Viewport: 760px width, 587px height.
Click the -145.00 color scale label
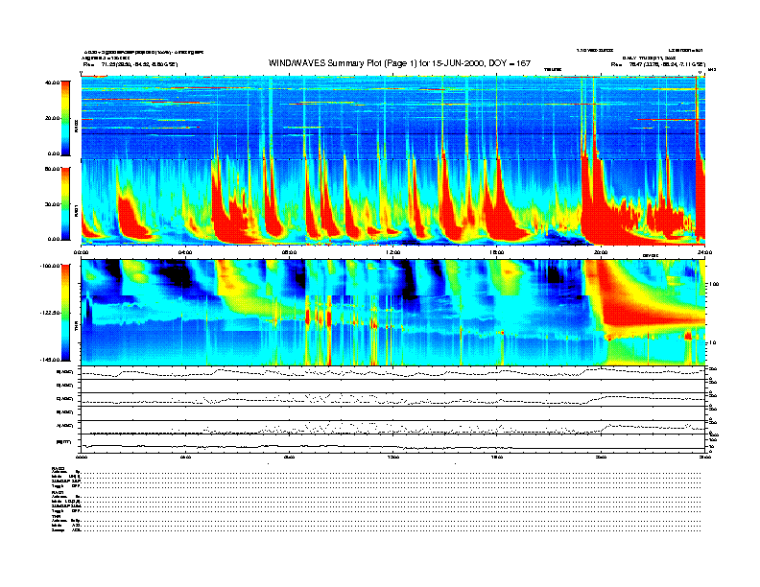50,360
